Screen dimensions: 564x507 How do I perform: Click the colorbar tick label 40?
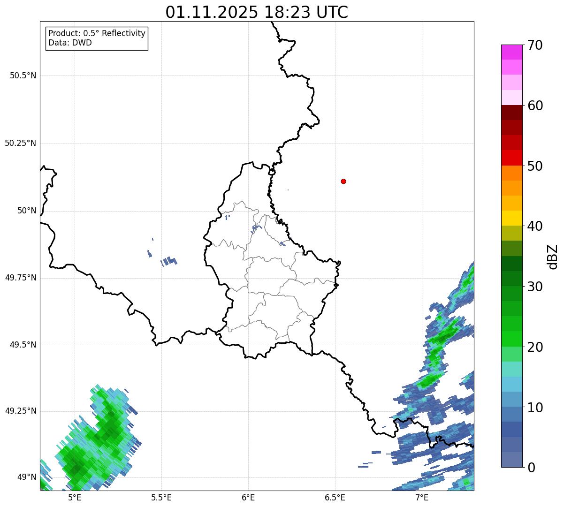click(x=535, y=226)
